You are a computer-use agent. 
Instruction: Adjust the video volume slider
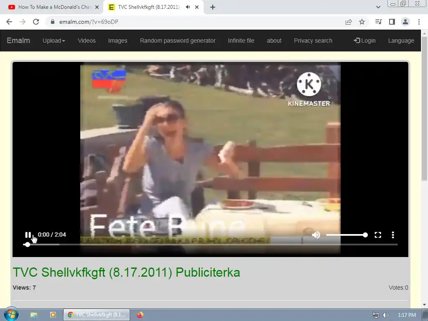(x=346, y=235)
